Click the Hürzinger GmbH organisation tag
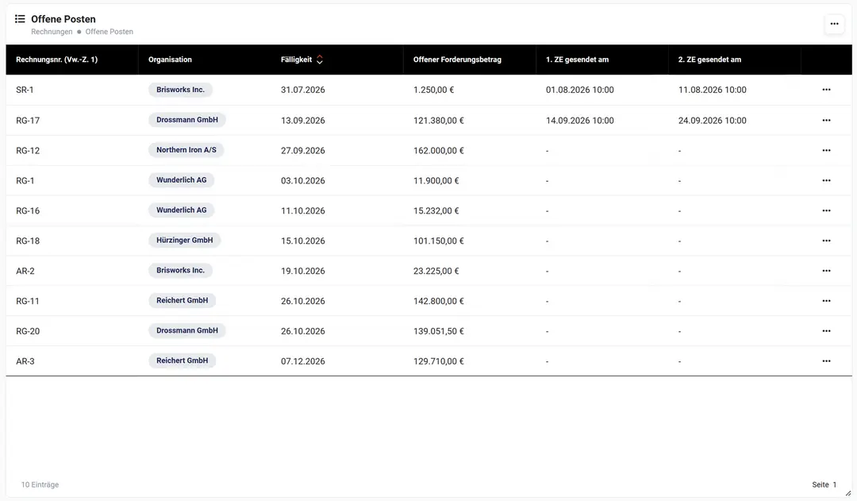 pyautogui.click(x=185, y=240)
